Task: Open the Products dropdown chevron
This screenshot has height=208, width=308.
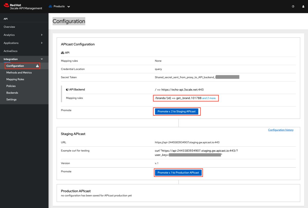Action: click(x=69, y=7)
